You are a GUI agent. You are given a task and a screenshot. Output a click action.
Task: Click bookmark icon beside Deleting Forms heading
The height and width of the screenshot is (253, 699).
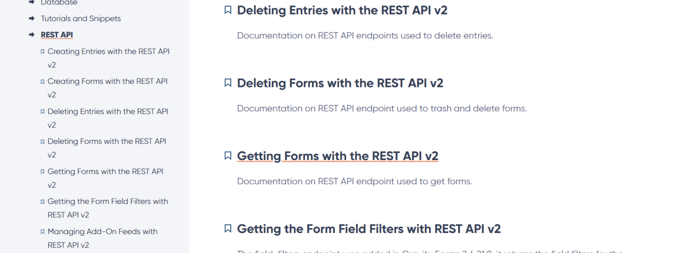pos(228,83)
